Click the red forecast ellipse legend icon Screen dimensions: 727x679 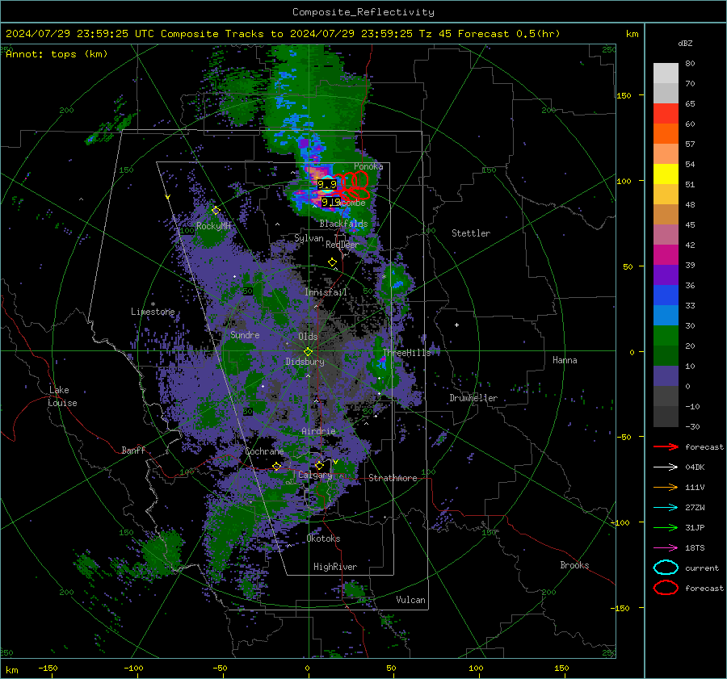click(666, 588)
